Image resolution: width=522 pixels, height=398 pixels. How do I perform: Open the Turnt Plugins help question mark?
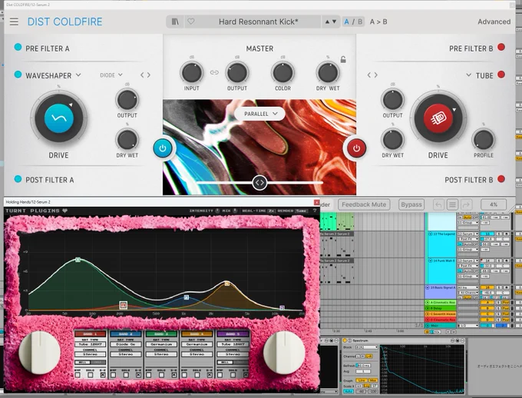(x=314, y=211)
